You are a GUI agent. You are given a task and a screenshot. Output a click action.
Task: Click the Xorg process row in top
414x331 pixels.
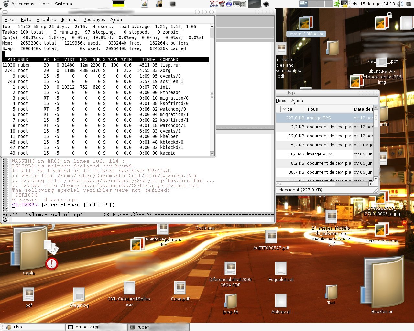pos(106,70)
